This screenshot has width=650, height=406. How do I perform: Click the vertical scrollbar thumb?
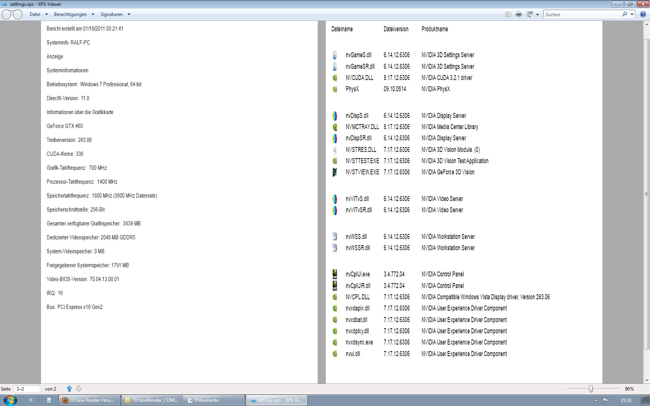tap(647, 194)
